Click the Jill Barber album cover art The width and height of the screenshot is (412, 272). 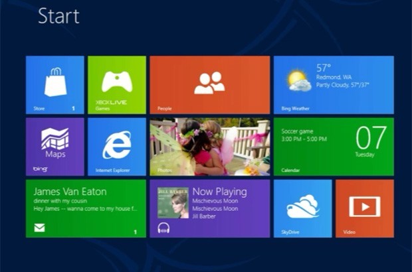[173, 203]
